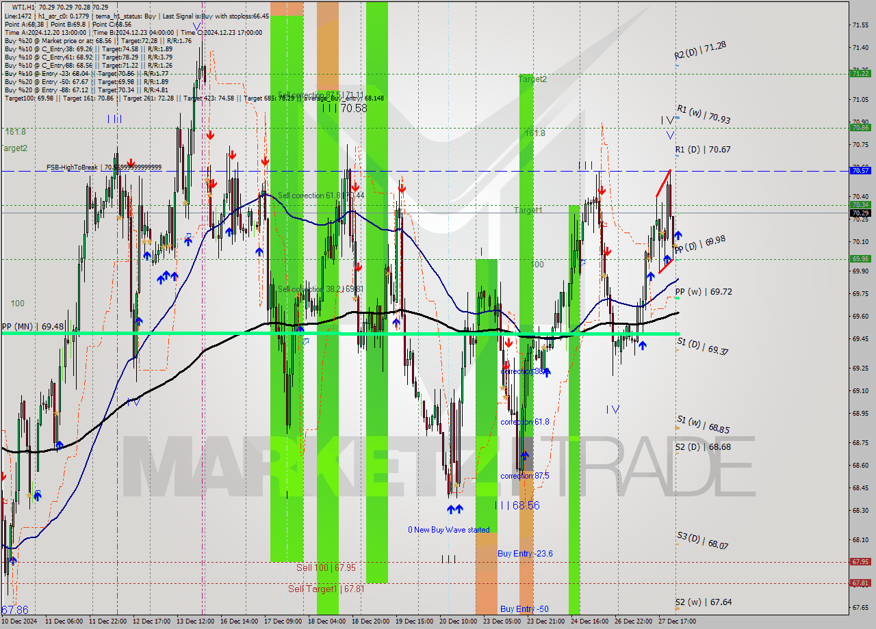
Task: Click the green 69.98 price axis tag
Action: (x=860, y=258)
